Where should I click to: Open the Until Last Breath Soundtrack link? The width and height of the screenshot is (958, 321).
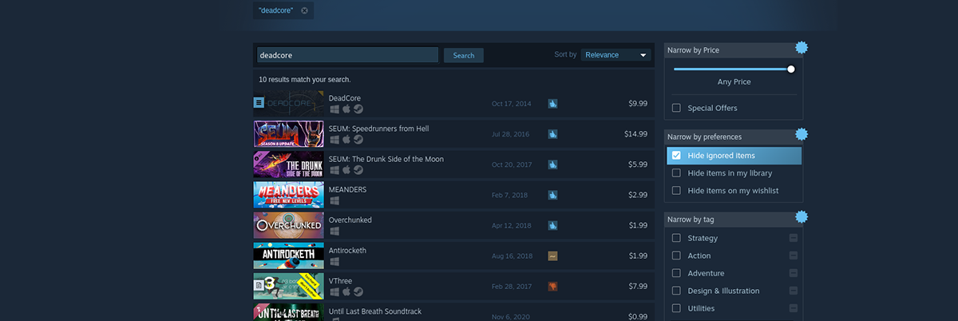(x=375, y=311)
